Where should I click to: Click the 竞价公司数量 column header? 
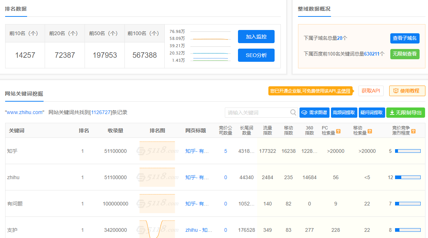(x=226, y=130)
